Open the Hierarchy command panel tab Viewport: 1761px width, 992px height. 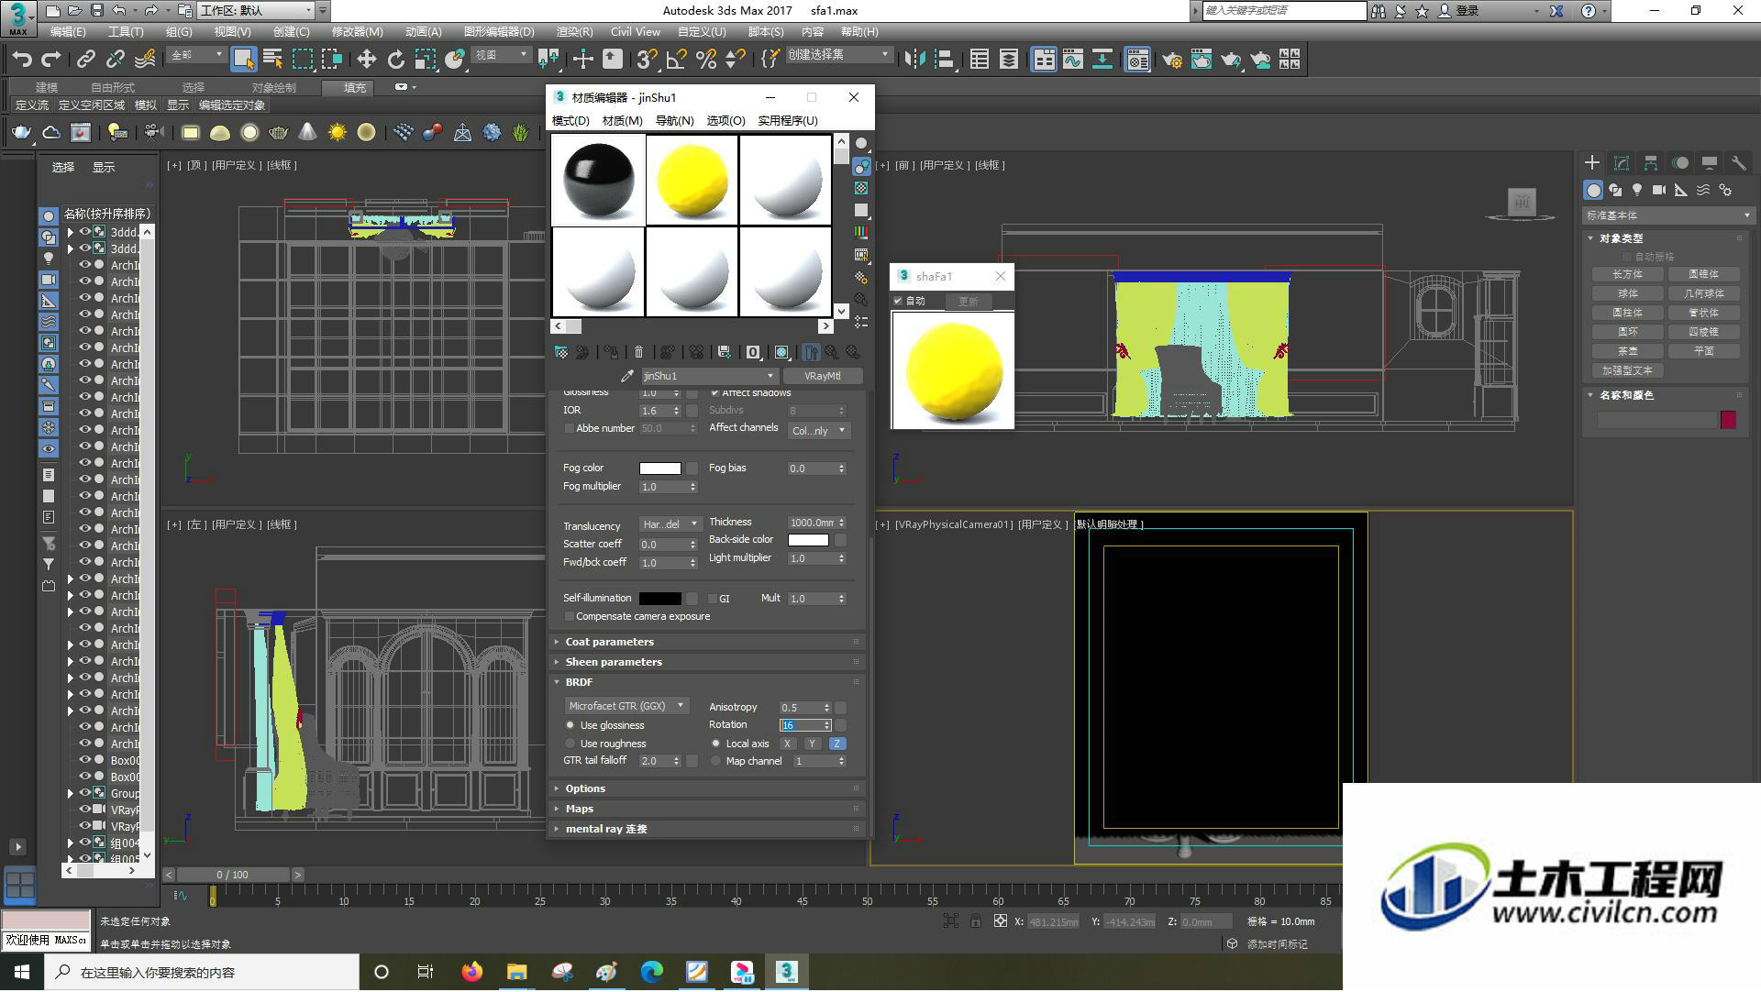(x=1651, y=163)
